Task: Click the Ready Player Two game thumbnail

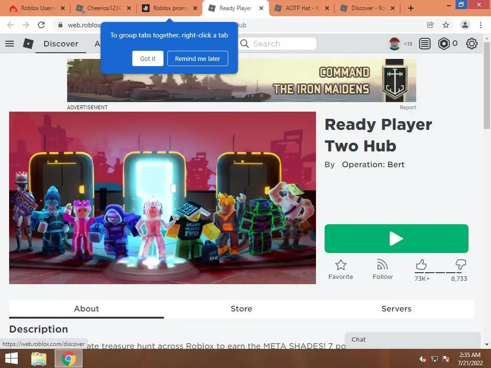Action: pos(163,198)
